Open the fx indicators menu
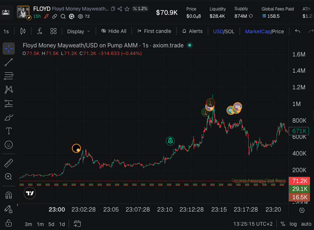 coord(40,31)
